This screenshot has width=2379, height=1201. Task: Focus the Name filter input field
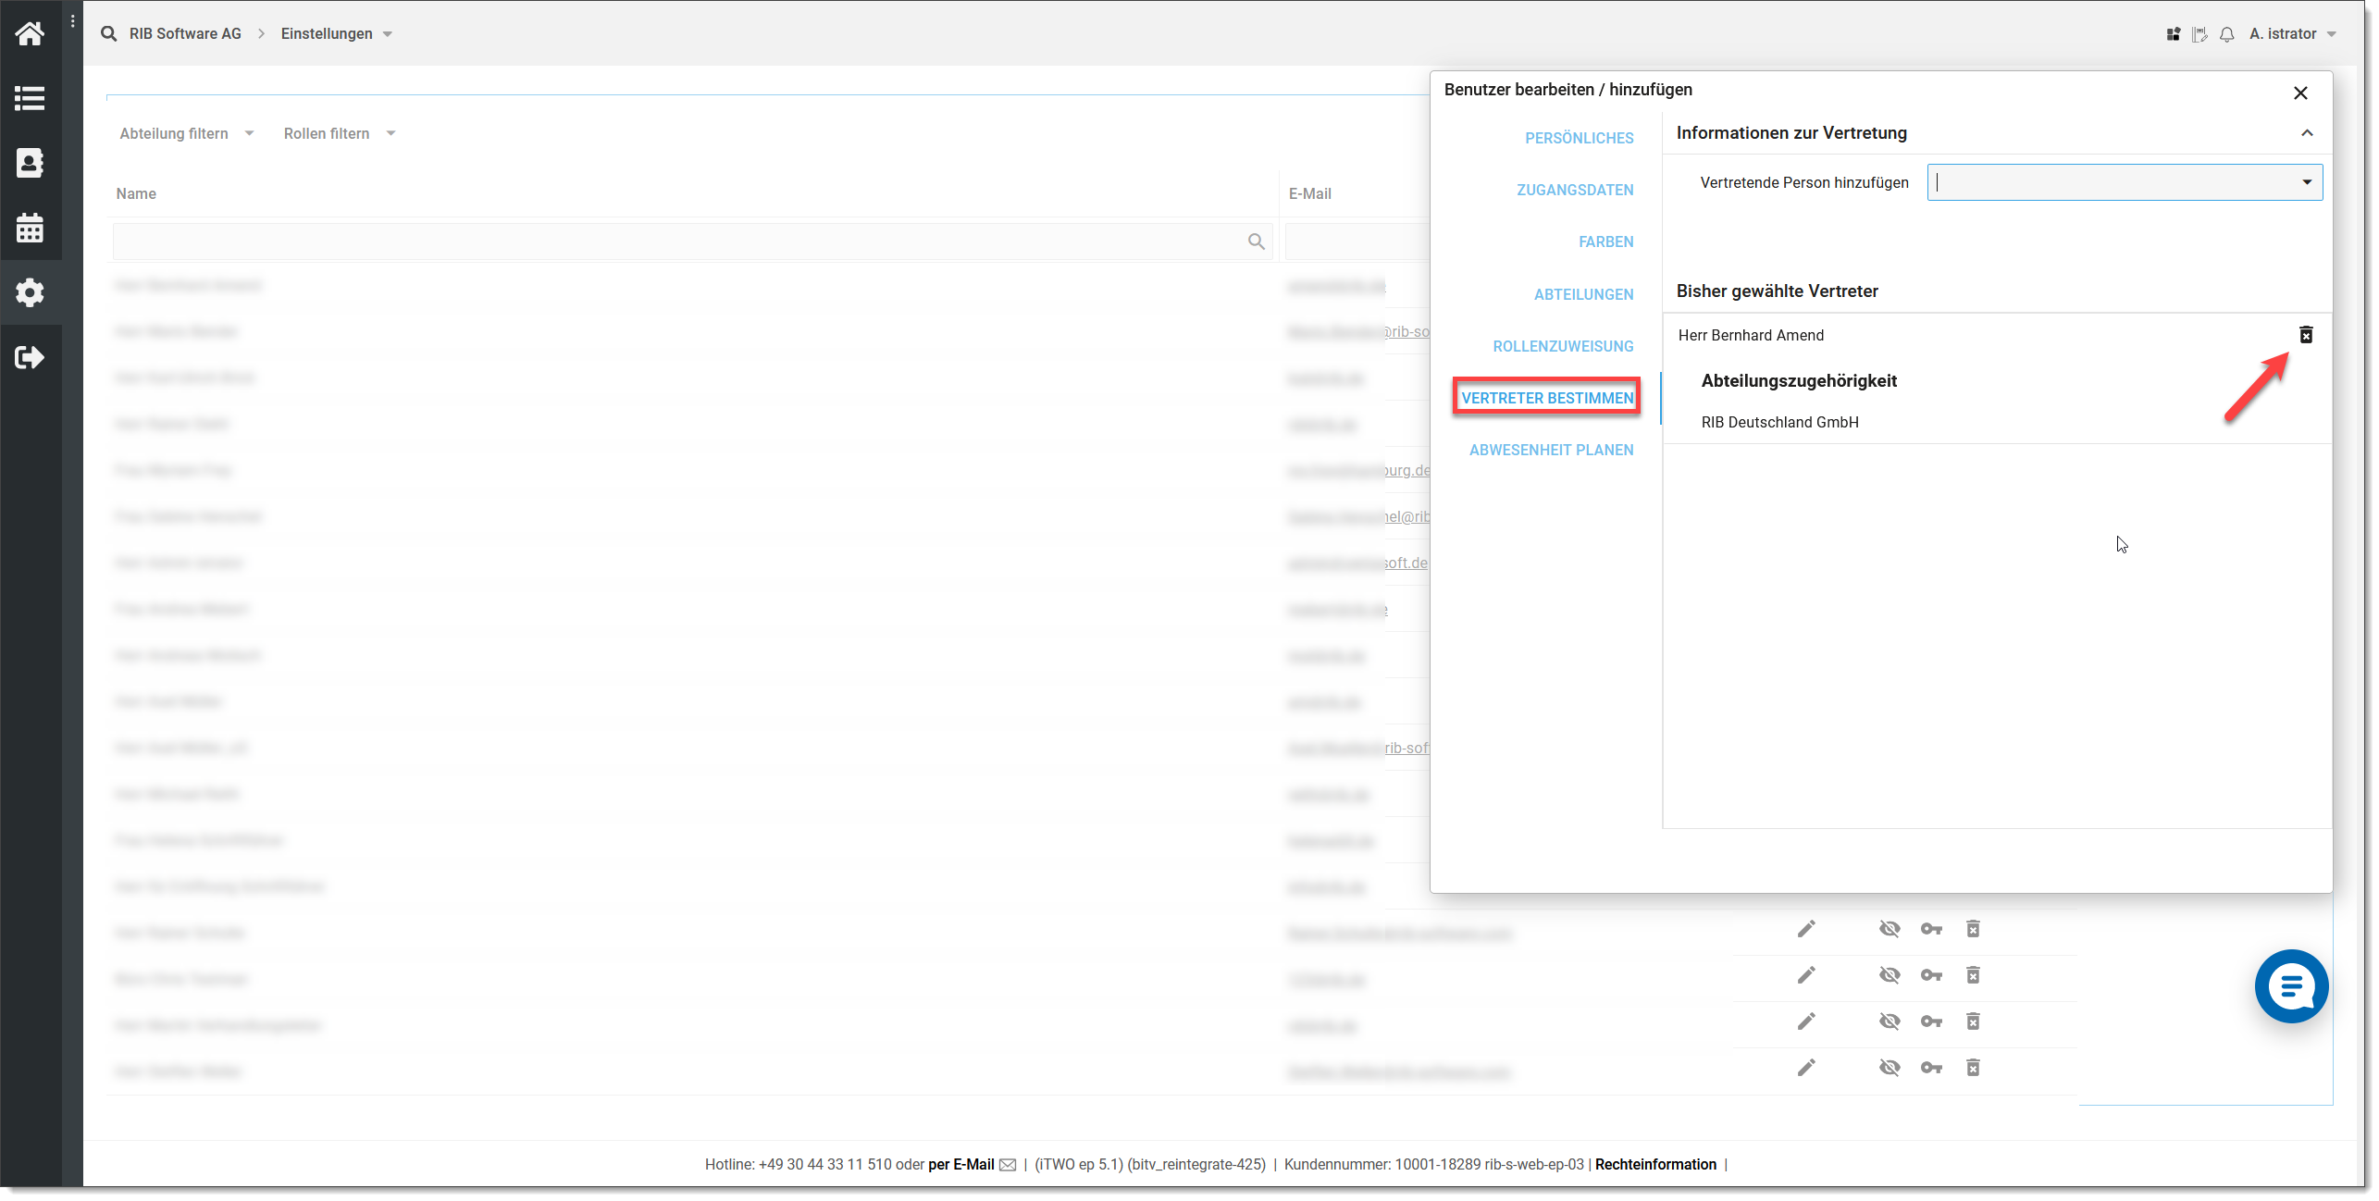692,241
